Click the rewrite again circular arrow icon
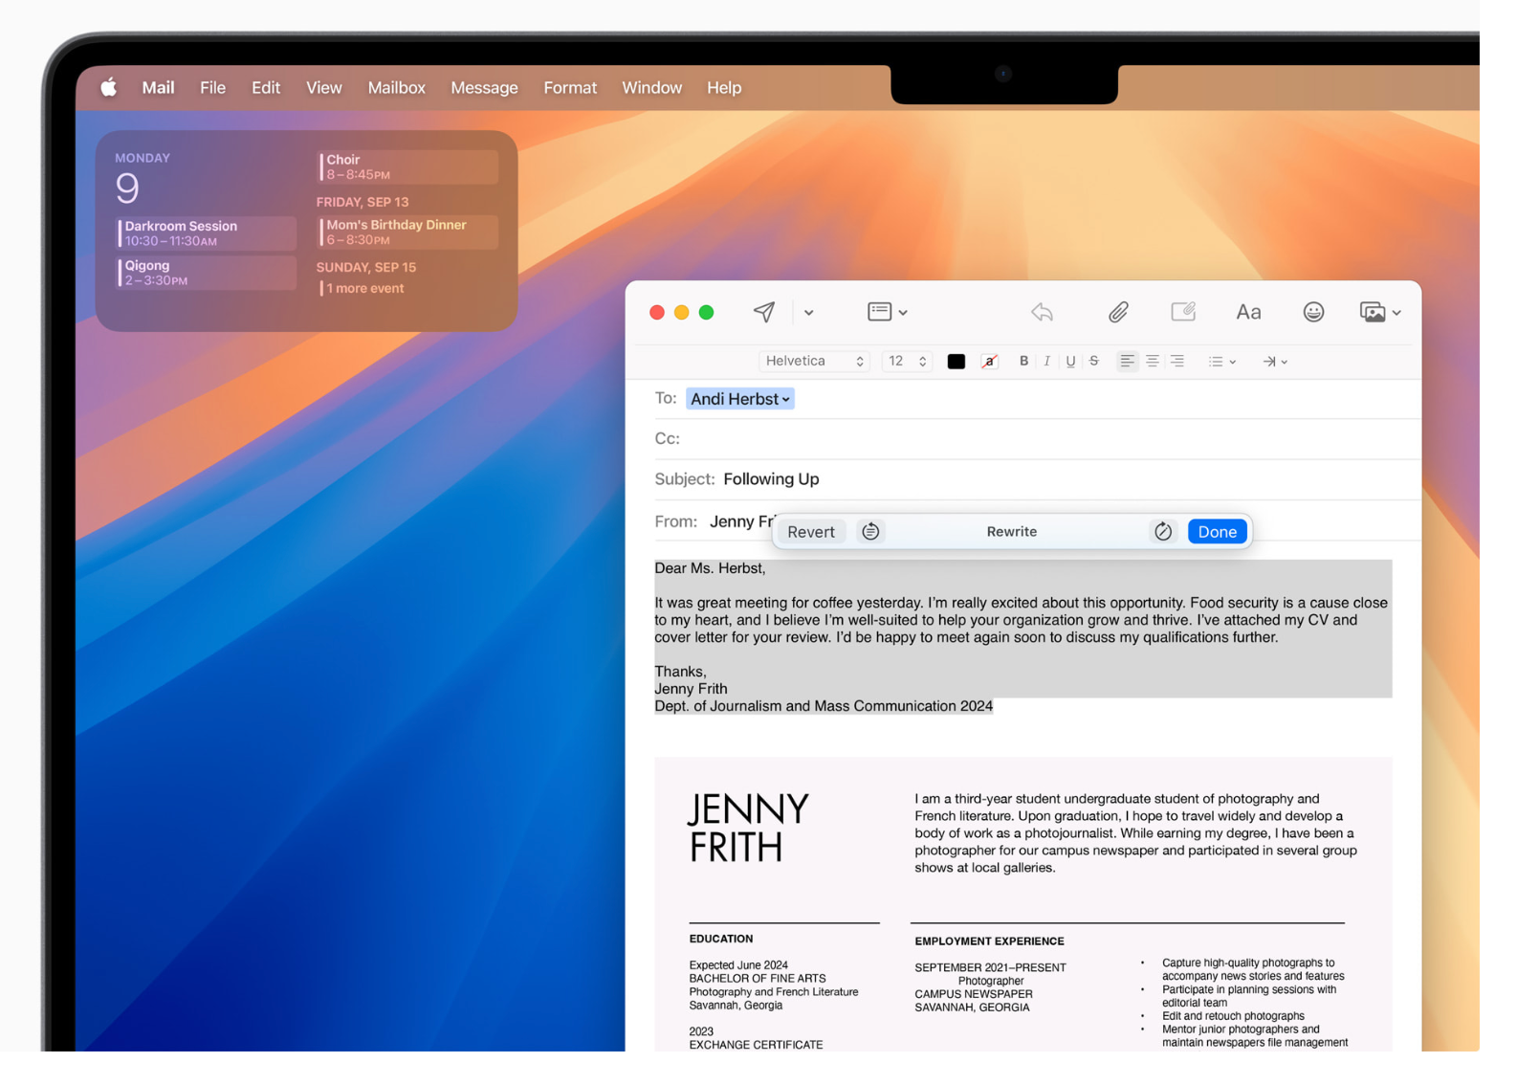This screenshot has height=1085, width=1517. pos(1163,531)
